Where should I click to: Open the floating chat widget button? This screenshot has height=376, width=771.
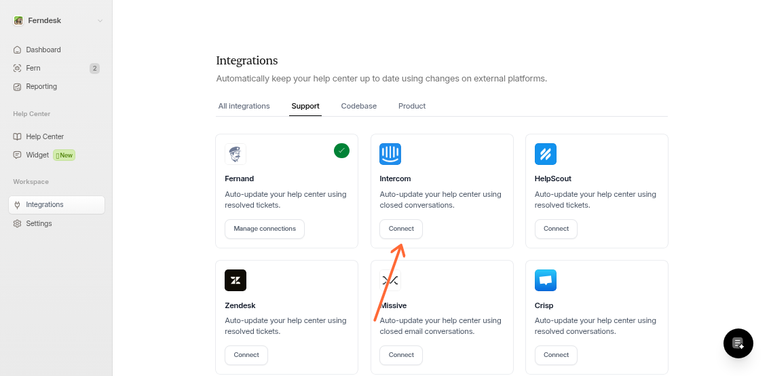(738, 343)
